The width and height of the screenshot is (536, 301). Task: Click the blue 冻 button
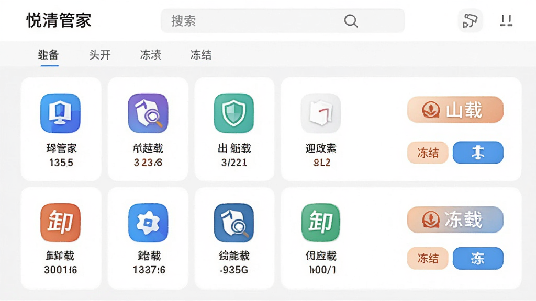pos(478,258)
